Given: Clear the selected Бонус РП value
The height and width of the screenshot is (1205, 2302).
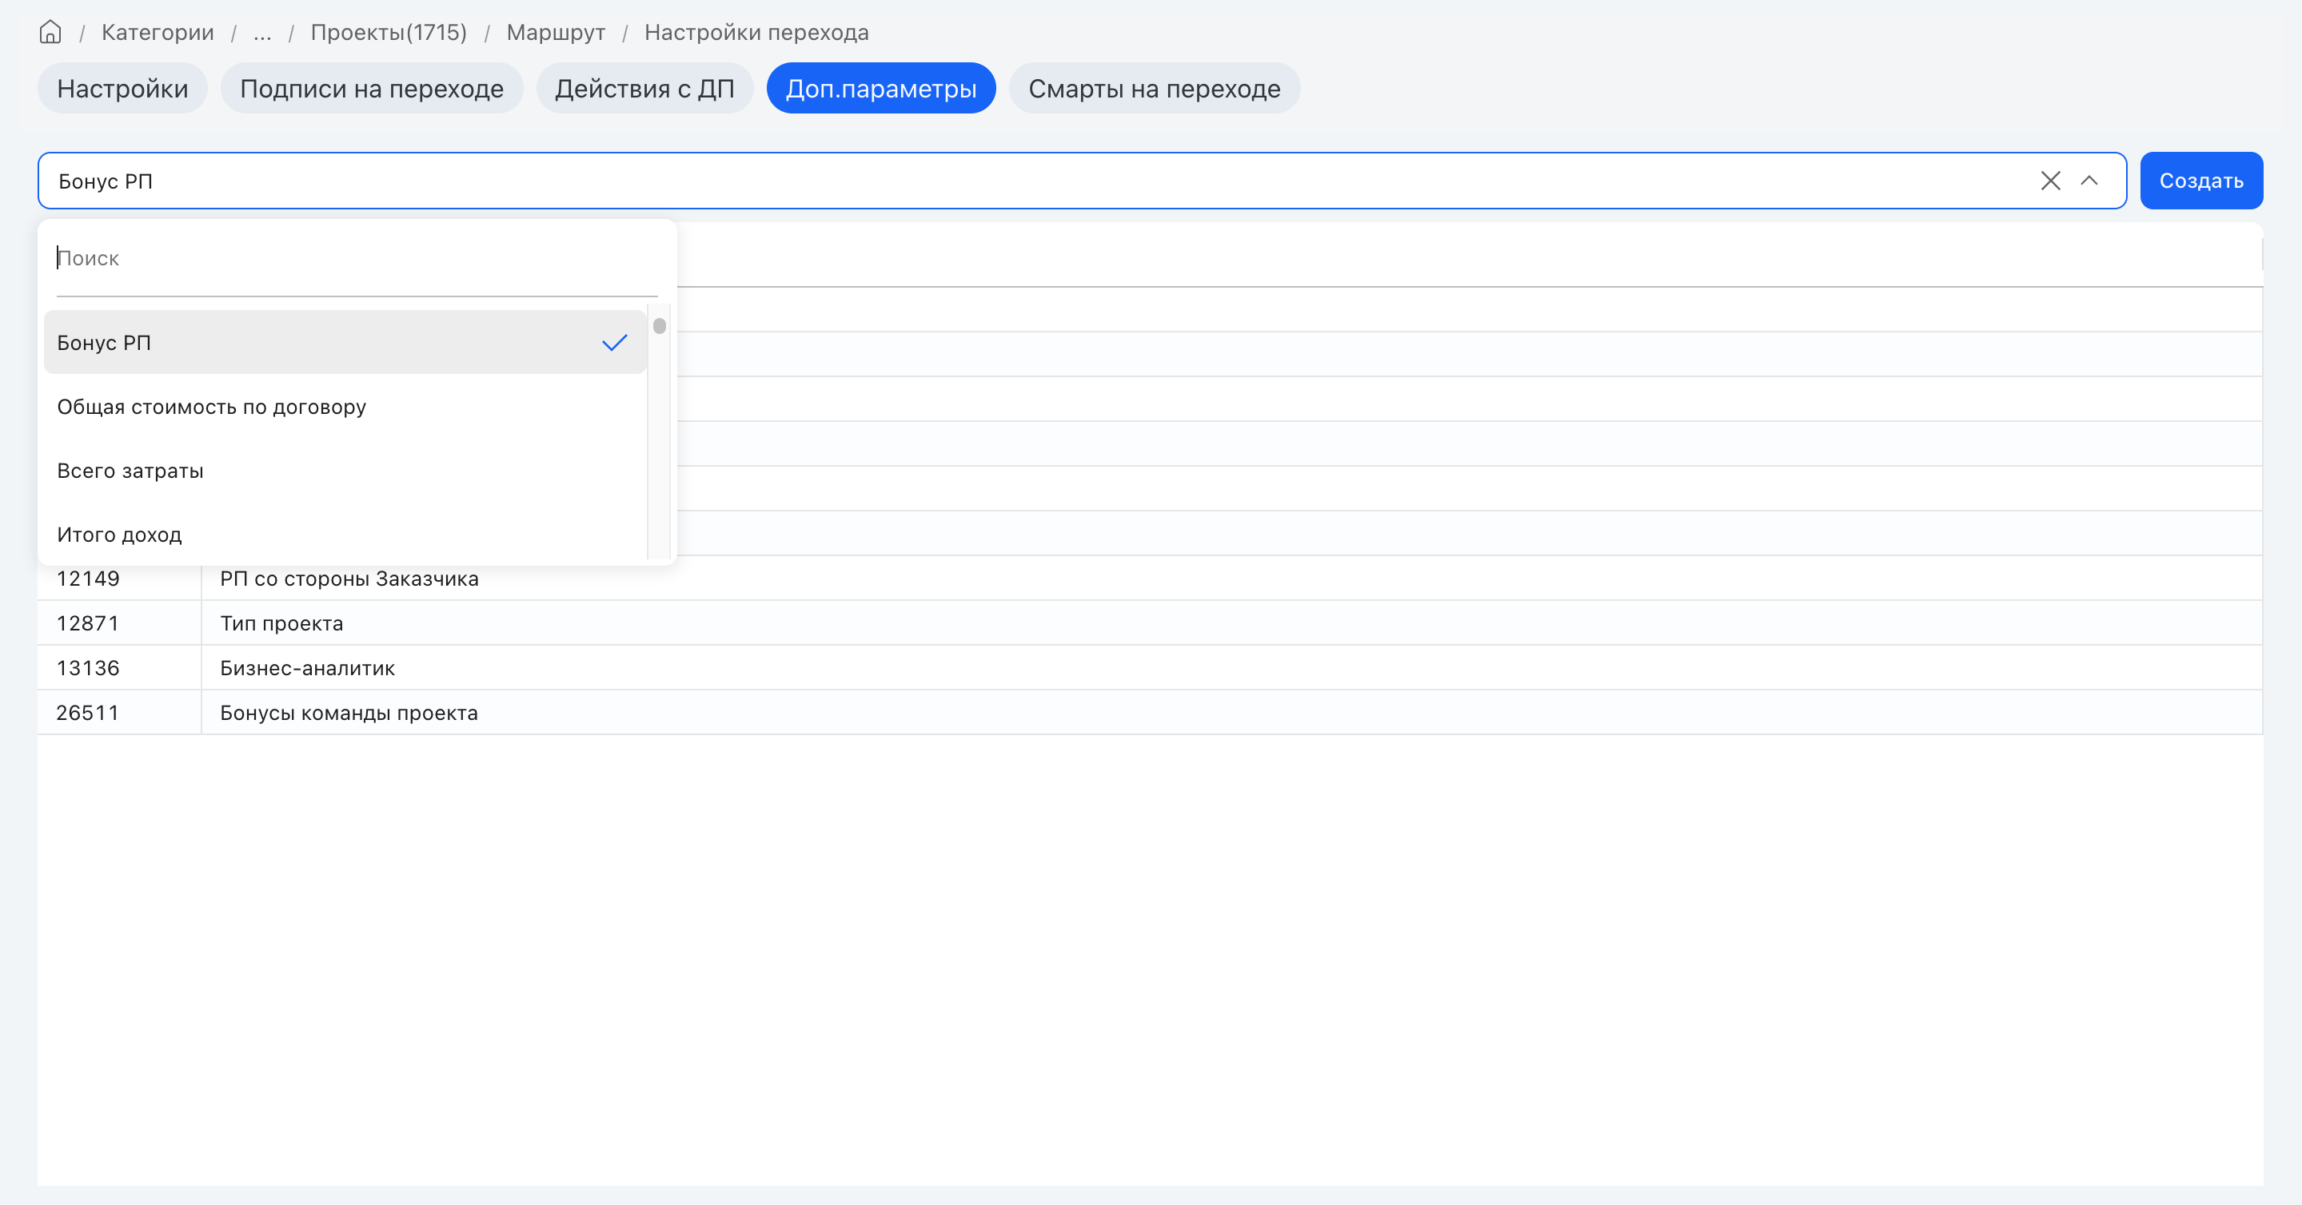Looking at the screenshot, I should coord(2050,181).
